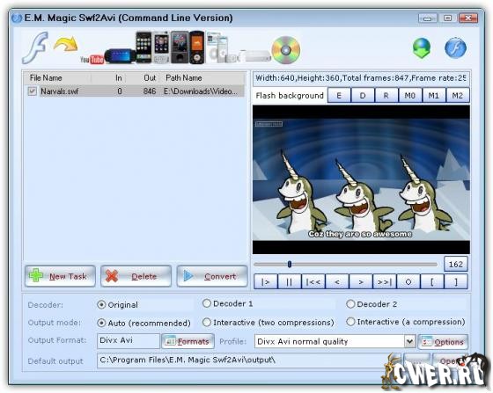Click the iPhone device icon
493x393 pixels.
[x=143, y=47]
